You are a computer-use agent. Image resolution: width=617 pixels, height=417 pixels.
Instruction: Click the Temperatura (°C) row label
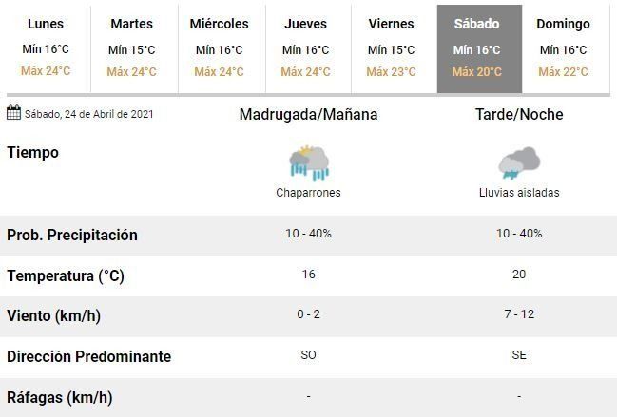coord(66,276)
